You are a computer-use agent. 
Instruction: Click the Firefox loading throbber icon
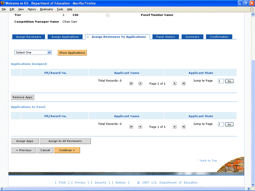point(251,9)
